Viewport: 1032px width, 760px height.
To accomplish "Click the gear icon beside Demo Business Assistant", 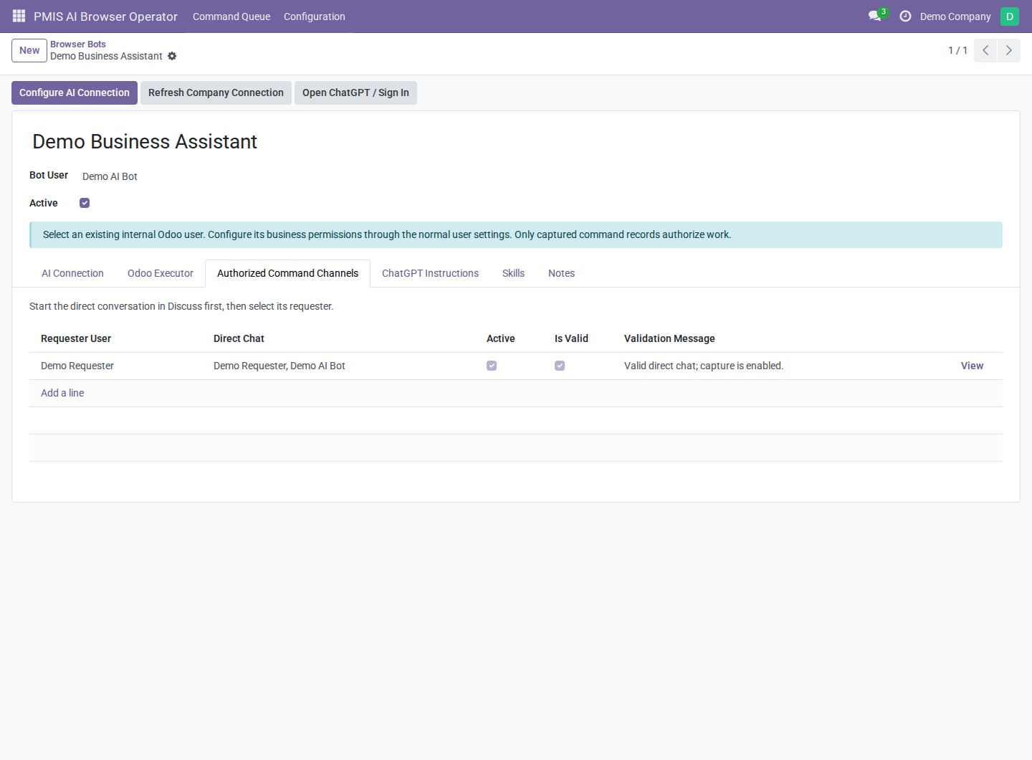I will pos(172,56).
